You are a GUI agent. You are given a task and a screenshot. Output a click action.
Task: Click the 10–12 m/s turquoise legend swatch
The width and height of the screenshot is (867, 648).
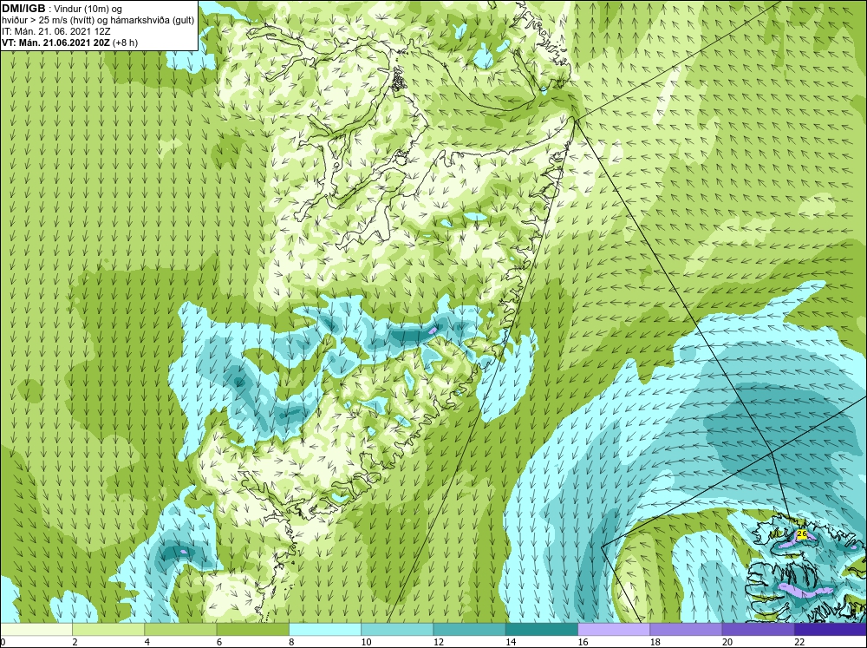(397, 630)
